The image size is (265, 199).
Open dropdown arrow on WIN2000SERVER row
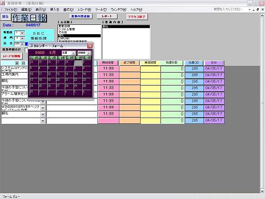43,108
